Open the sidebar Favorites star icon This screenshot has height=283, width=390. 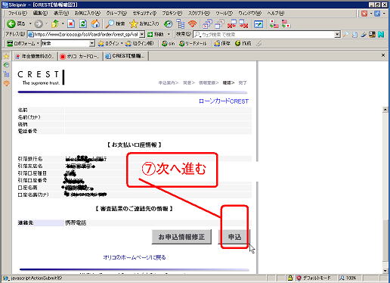(x=6, y=56)
